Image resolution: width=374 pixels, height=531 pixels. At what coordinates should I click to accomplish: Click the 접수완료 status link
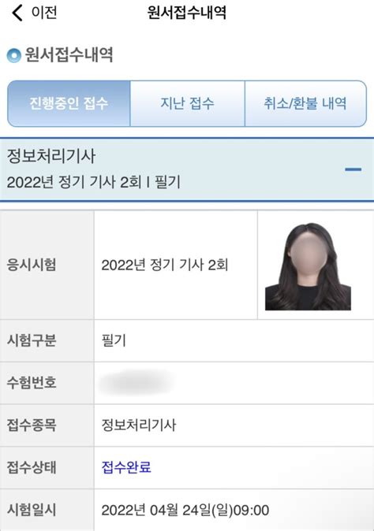[126, 467]
